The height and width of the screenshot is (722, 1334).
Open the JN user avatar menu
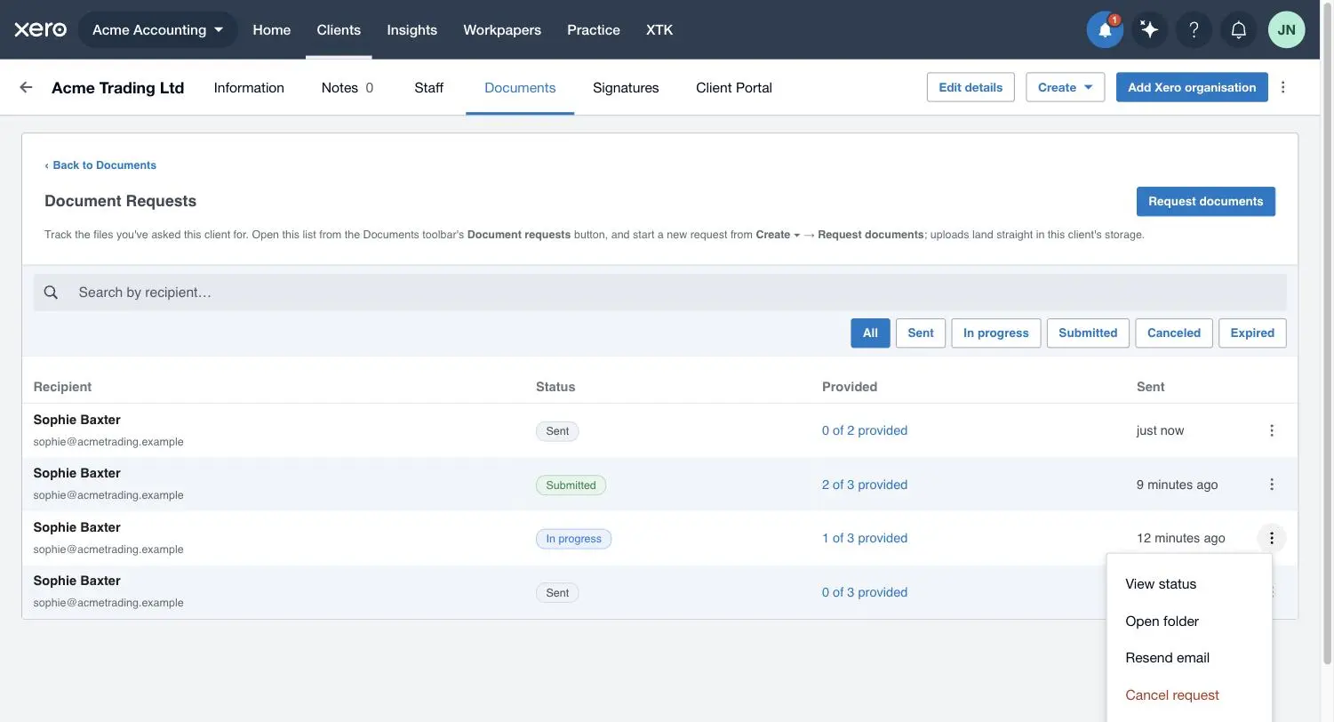[1286, 29]
